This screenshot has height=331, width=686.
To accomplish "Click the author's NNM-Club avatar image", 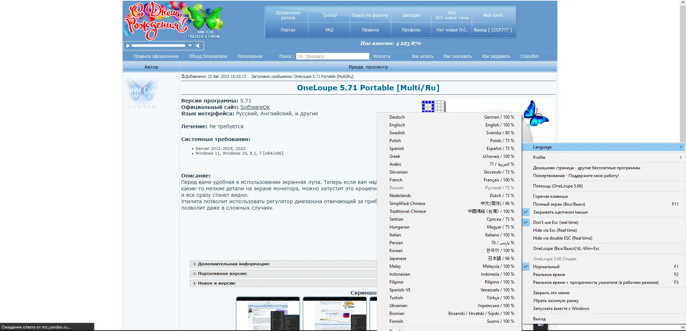I will [x=142, y=94].
